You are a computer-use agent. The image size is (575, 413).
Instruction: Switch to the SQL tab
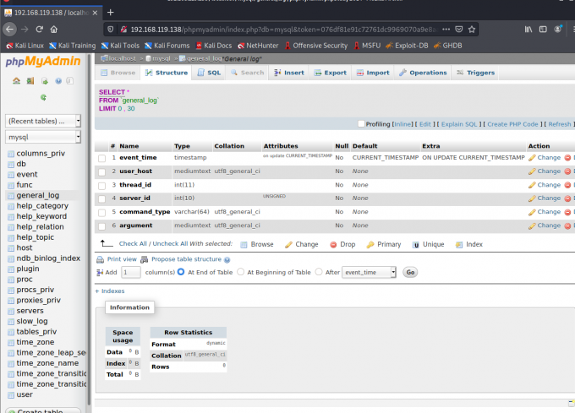point(209,73)
